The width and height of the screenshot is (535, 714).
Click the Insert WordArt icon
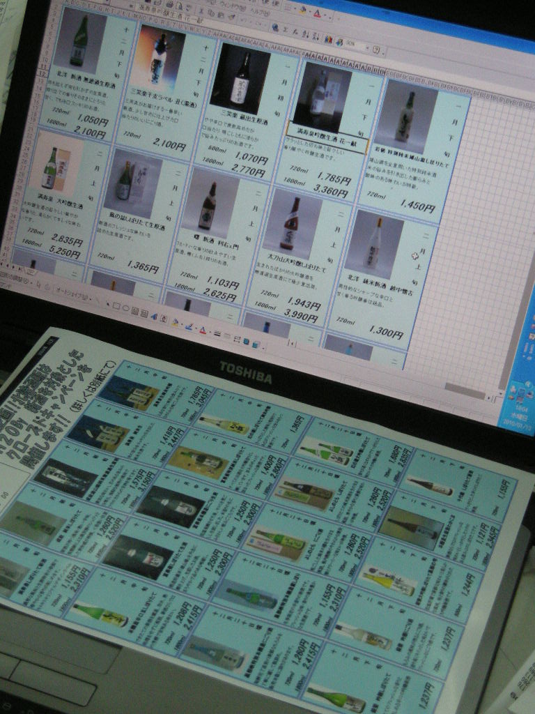pos(154,317)
